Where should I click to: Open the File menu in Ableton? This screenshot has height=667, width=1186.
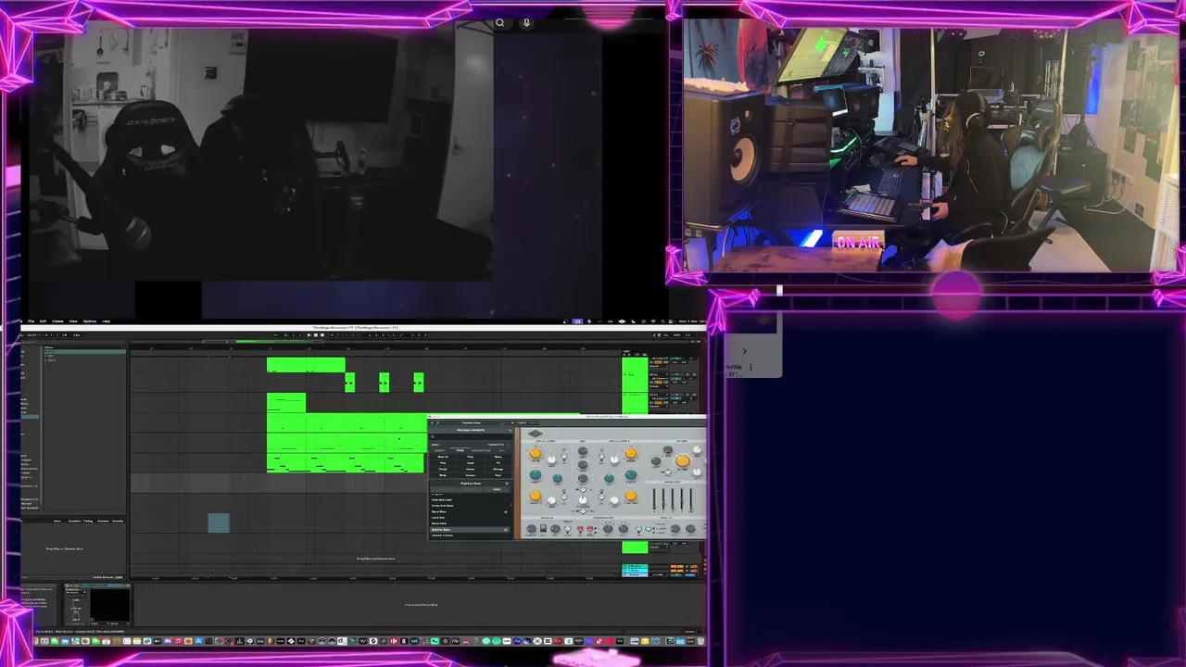pos(31,321)
